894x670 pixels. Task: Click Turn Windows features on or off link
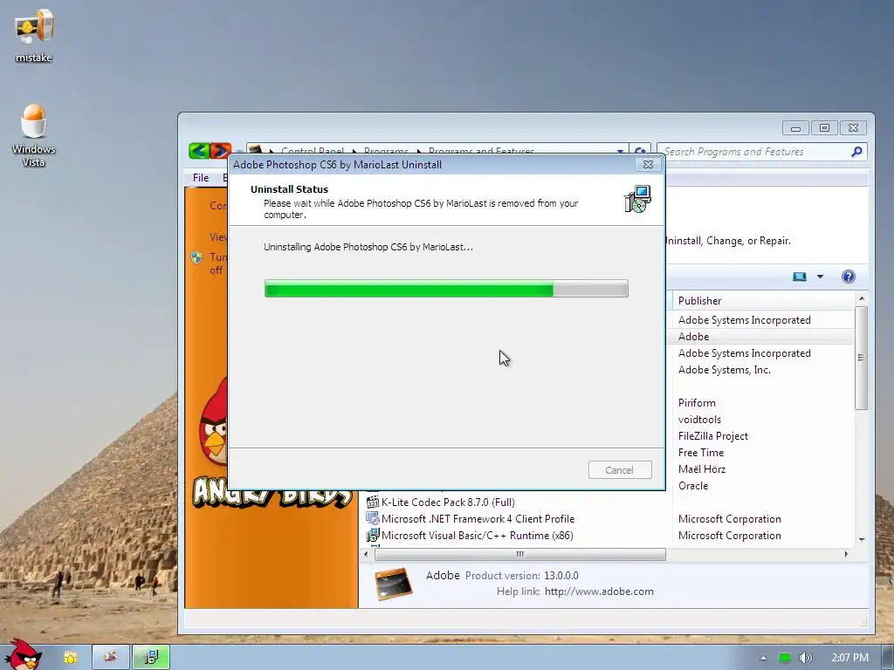pos(217,263)
